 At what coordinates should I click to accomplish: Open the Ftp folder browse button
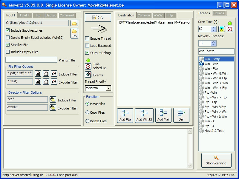click(x=74, y=33)
